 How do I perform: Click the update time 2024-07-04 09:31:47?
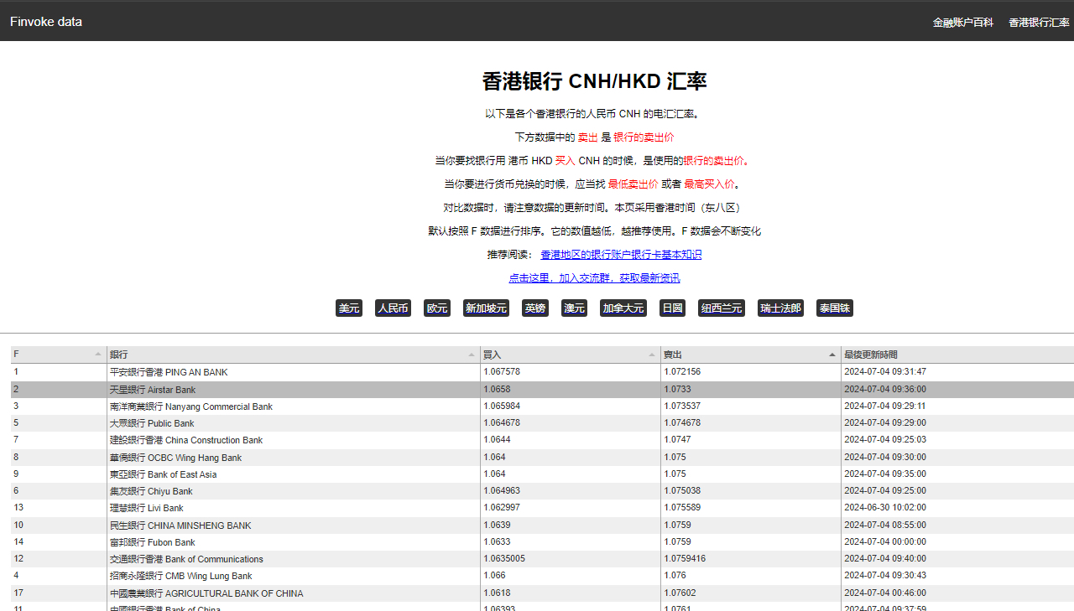885,371
